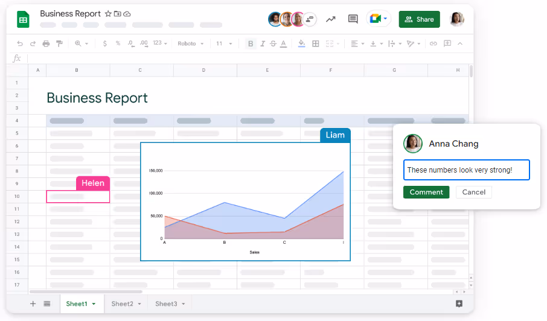
Task: Open the 123 number format dropdown
Action: (160, 43)
